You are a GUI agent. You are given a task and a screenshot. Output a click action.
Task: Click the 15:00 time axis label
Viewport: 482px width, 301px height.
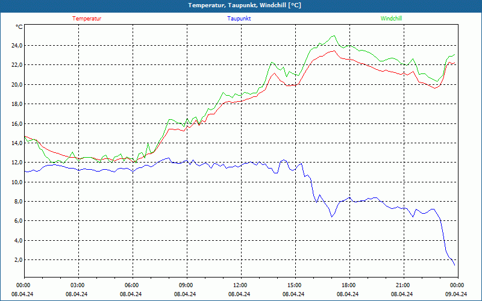(295, 285)
